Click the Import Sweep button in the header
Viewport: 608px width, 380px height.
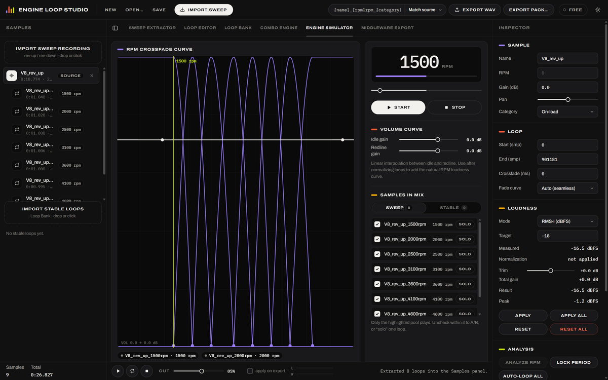204,10
